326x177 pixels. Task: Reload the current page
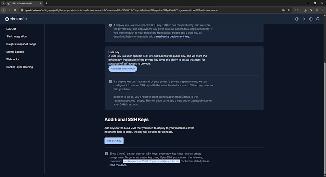pos(15,10)
